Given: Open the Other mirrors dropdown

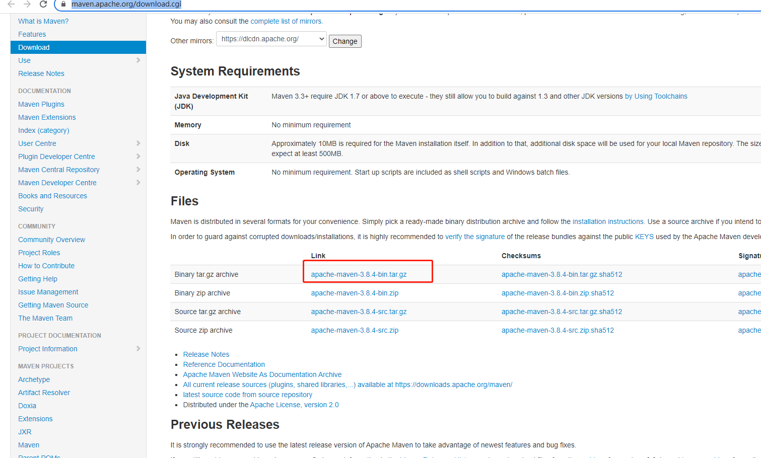Looking at the screenshot, I should point(271,39).
